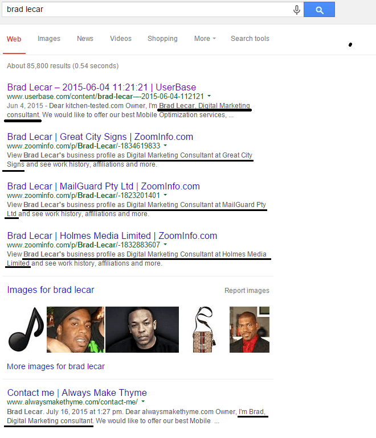Open thumbnail of man in red shirt
Viewport: 376px width, 438px height.
tap(250, 329)
